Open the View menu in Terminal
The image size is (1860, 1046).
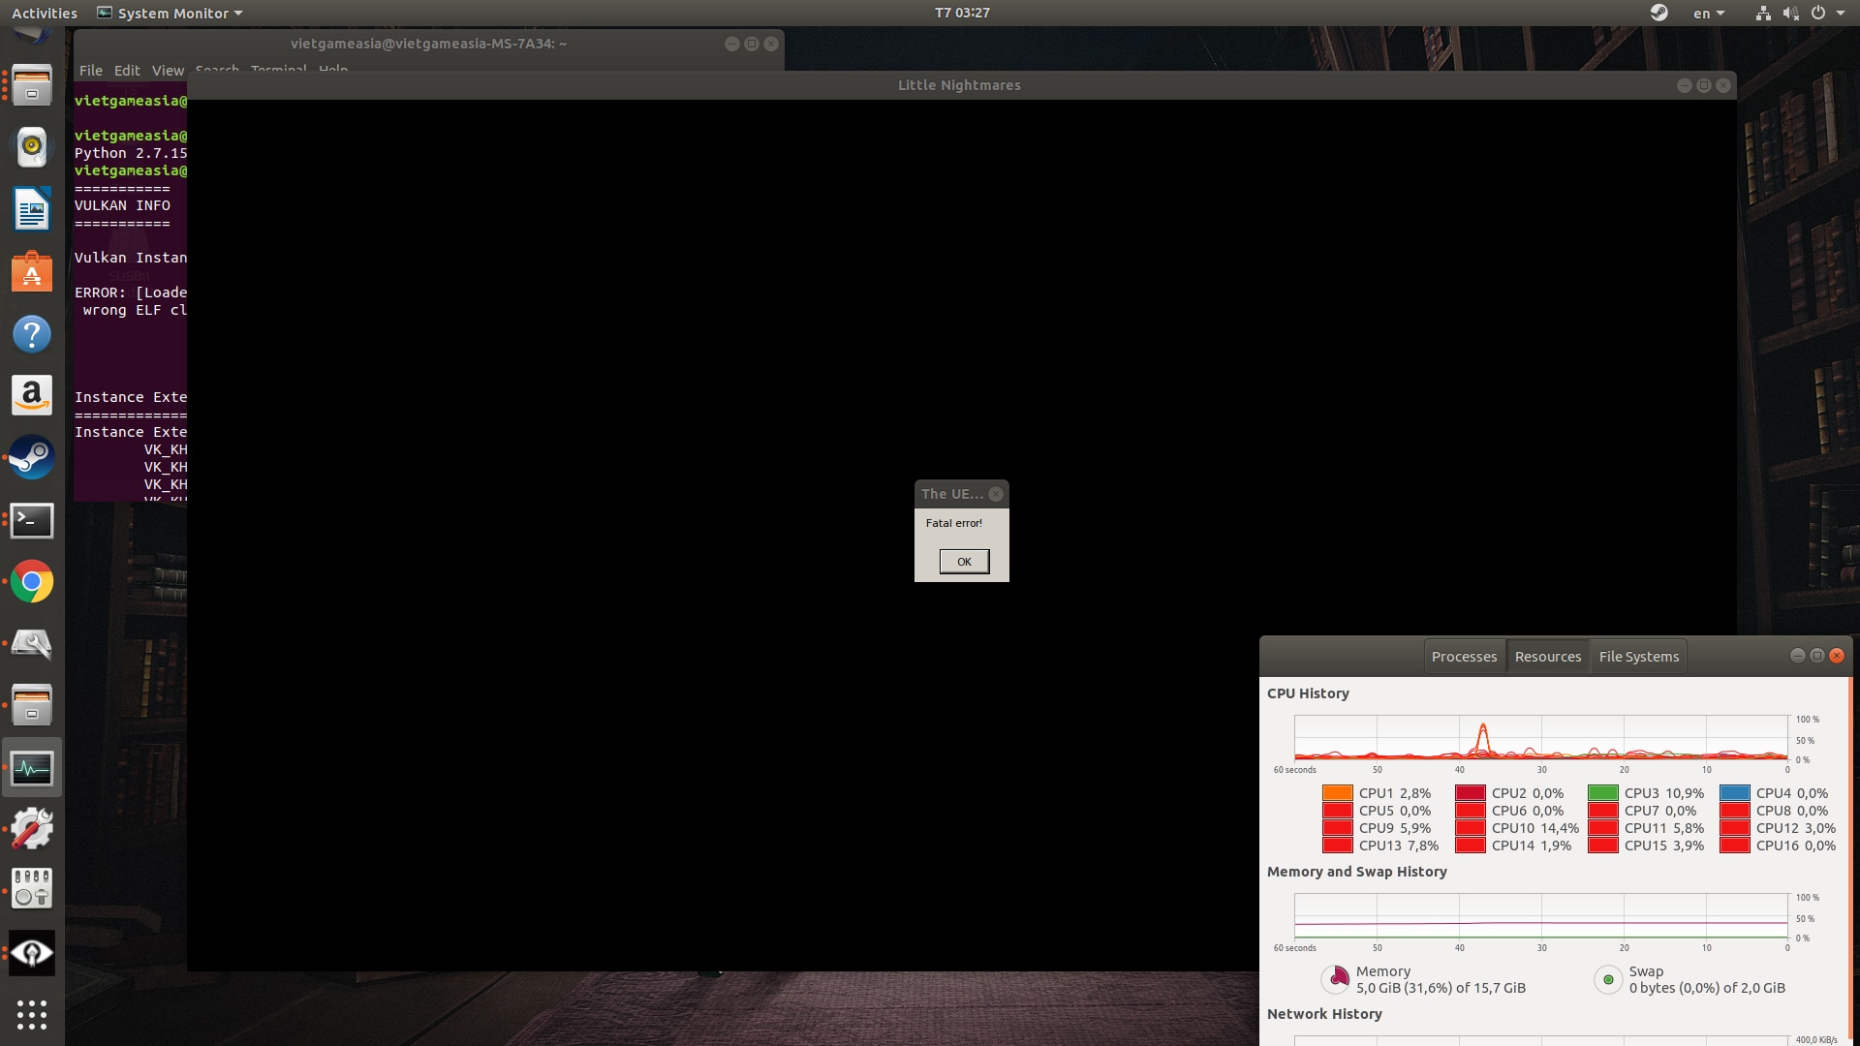coord(168,70)
